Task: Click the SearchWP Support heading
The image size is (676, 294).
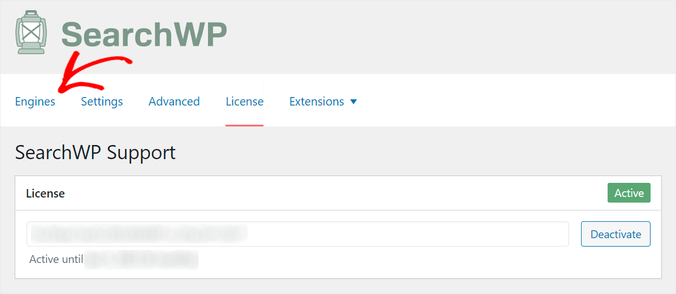Action: click(96, 153)
